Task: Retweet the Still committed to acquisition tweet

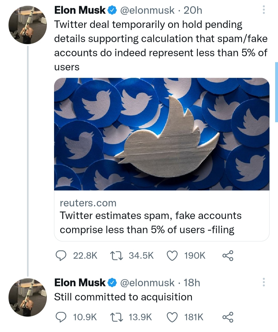Action: [117, 317]
